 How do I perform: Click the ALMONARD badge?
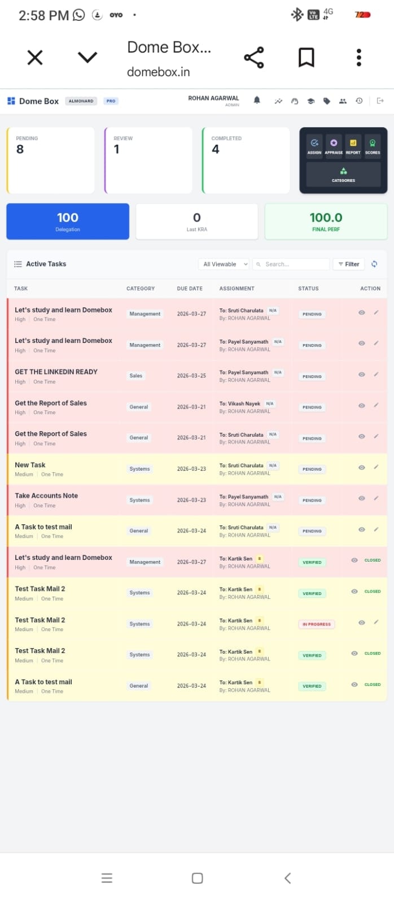pyautogui.click(x=81, y=101)
